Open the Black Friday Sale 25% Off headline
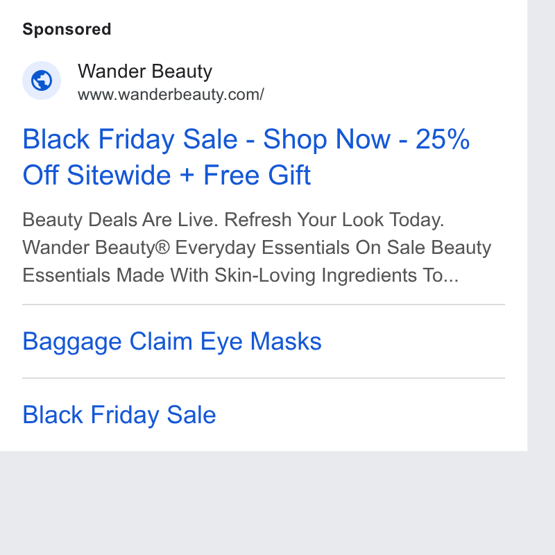The width and height of the screenshot is (555, 555). (x=246, y=157)
